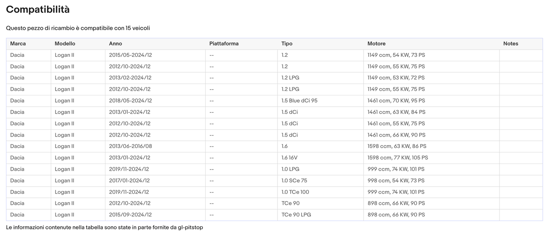Click the 998 ccm, 54 KW, 73 PS cell
The width and height of the screenshot is (548, 235).
396,181
